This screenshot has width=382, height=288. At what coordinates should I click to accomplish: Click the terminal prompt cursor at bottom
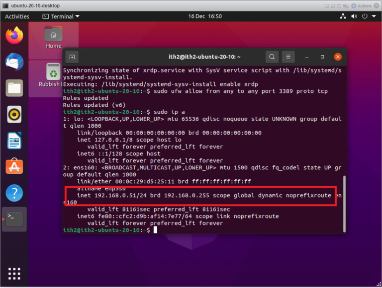pyautogui.click(x=155, y=230)
